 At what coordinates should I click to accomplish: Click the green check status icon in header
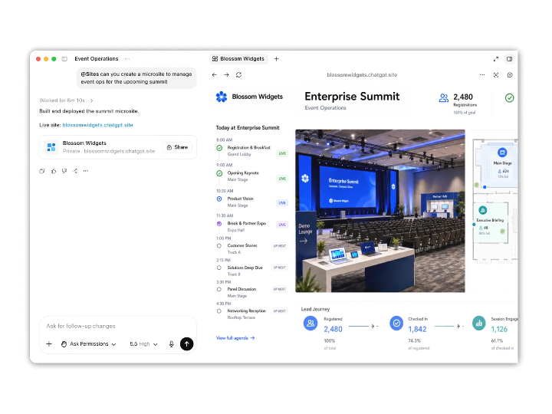coord(509,98)
